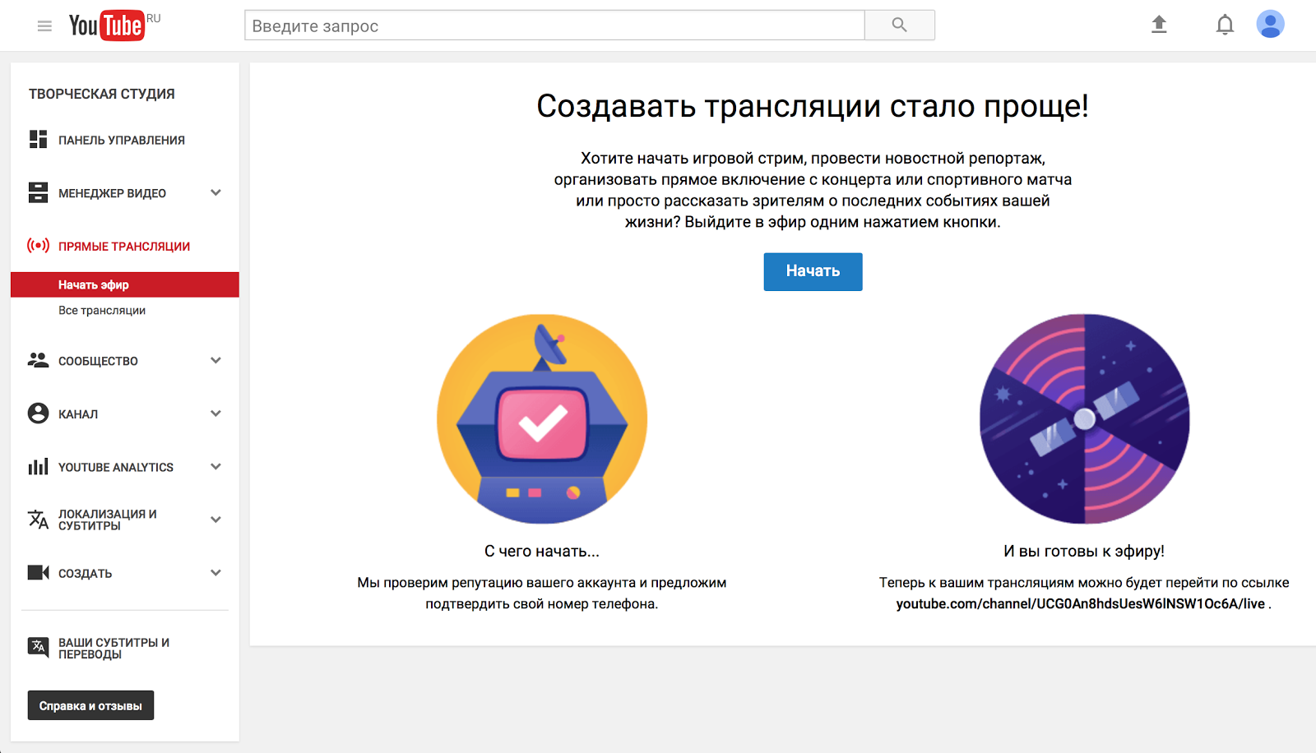
Task: Open the account avatar menu
Action: pos(1270,25)
